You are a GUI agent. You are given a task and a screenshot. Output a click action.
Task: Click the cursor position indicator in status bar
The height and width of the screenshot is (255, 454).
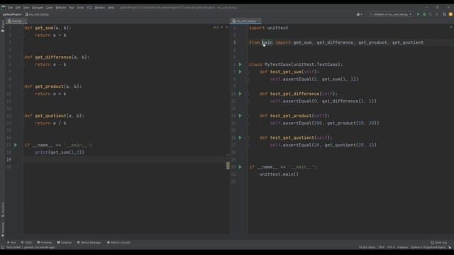[x=367, y=247]
